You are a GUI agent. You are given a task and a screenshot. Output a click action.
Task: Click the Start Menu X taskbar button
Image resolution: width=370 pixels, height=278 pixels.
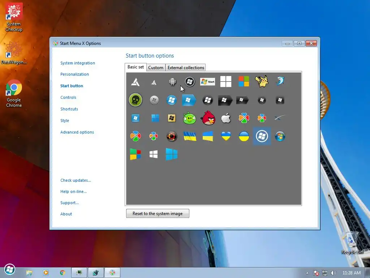tap(112, 273)
